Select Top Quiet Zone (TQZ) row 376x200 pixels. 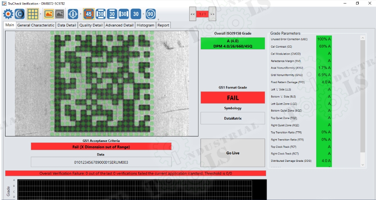(301, 118)
